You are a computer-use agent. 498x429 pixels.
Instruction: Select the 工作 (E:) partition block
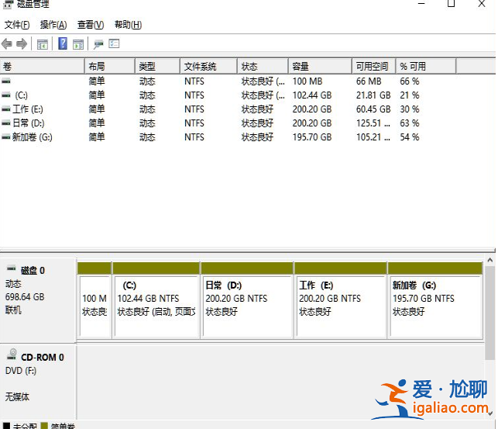pyautogui.click(x=341, y=299)
